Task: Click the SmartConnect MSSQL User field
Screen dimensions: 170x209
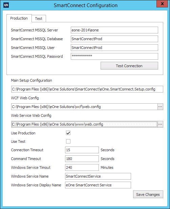Action: 114,48
